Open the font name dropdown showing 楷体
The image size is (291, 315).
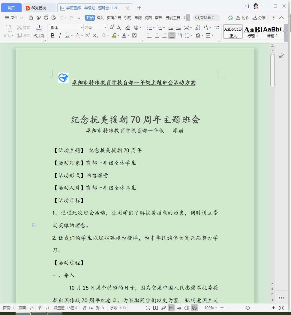[66, 28]
